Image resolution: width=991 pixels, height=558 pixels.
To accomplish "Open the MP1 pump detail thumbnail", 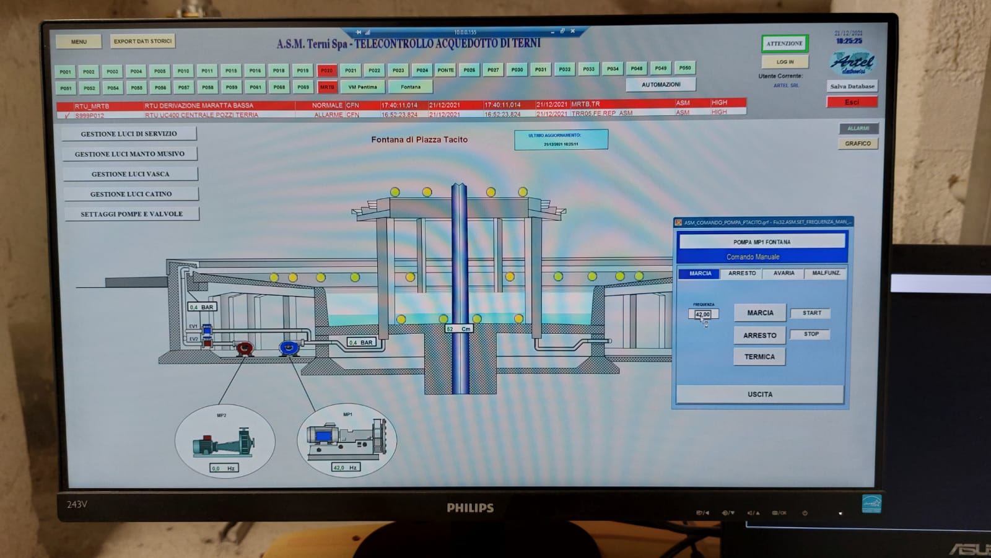I will [347, 440].
